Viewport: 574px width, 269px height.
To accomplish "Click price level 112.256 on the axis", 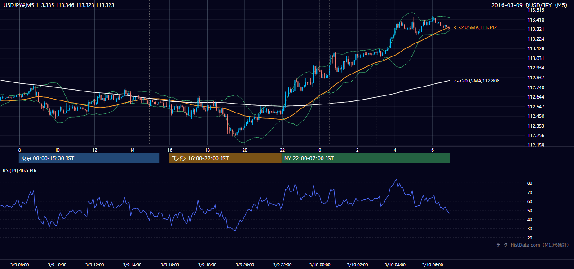I will click(x=536, y=136).
